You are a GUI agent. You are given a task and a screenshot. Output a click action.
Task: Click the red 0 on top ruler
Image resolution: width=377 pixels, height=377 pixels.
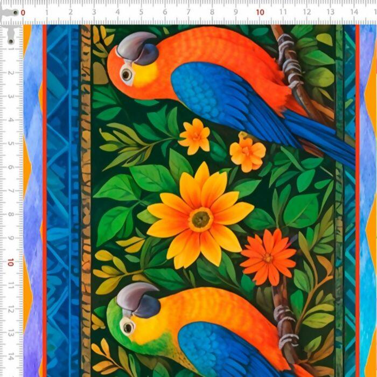(x=23, y=12)
